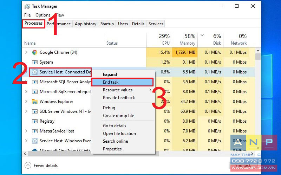The image size is (281, 175).
Task: Click the horizontal scrollbar left arrow
Action: pos(25,154)
